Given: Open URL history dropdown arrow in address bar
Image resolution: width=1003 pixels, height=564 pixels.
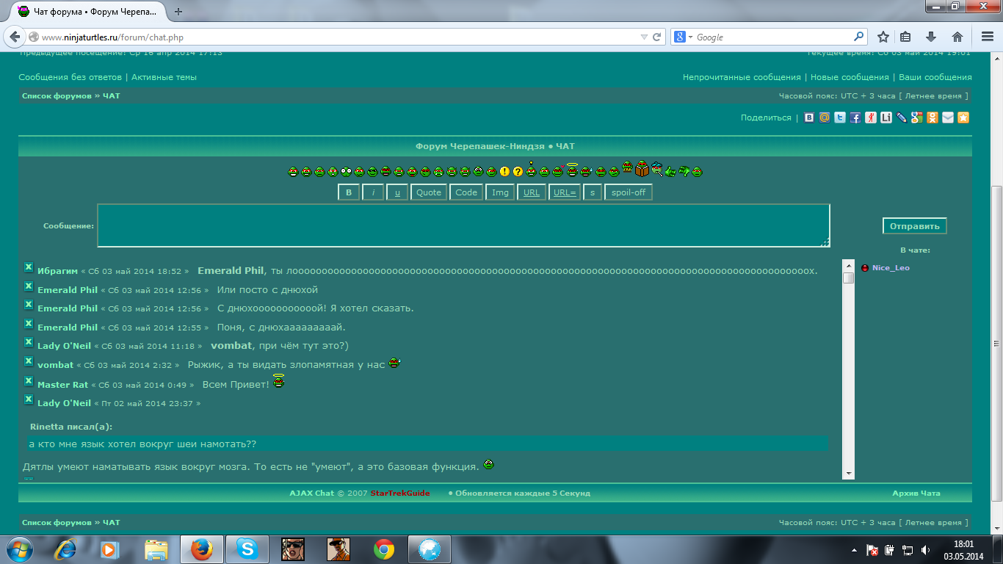Looking at the screenshot, I should coord(644,37).
